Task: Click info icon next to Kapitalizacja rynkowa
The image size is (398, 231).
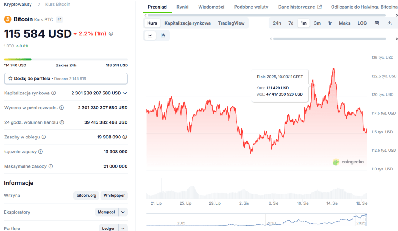Action: pyautogui.click(x=54, y=93)
